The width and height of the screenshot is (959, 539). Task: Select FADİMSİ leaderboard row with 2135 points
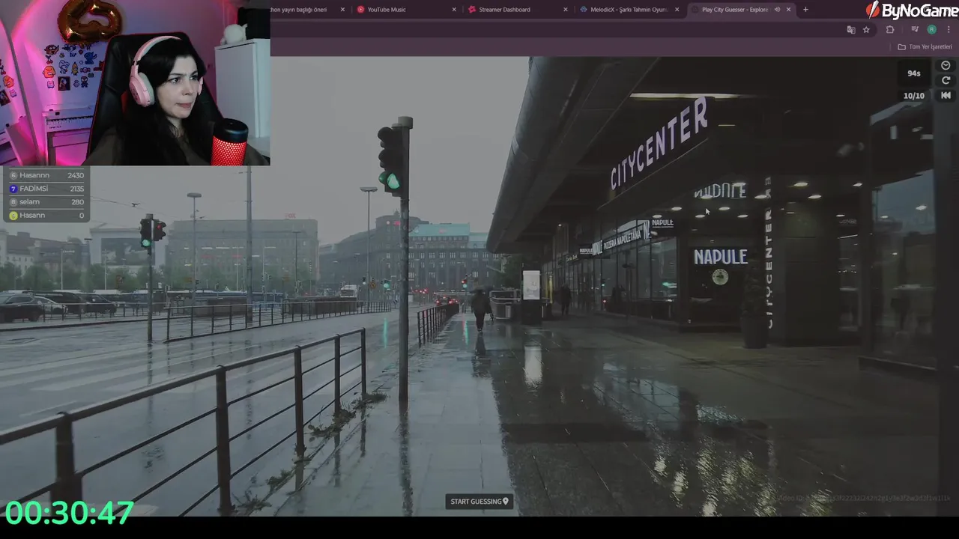click(46, 189)
